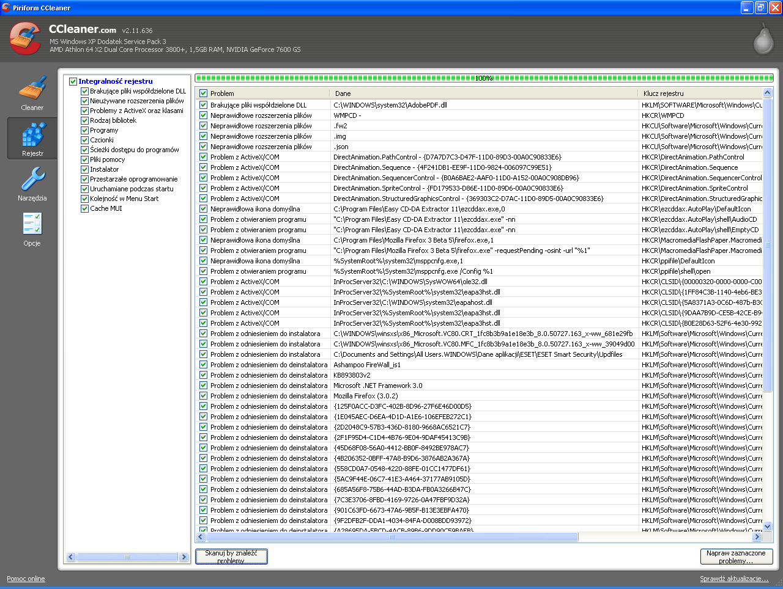Select HKCR\ppifile\DefaultIcon registry key
This screenshot has height=589, width=783.
(678, 261)
